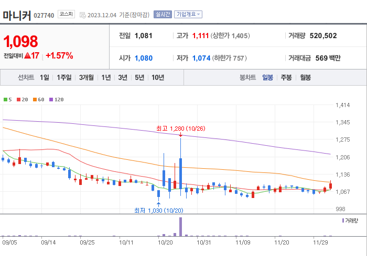This screenshot has width=367, height=256.
Task: Click the 2023.12.04 기준(장마감) date text
Action: (118, 15)
